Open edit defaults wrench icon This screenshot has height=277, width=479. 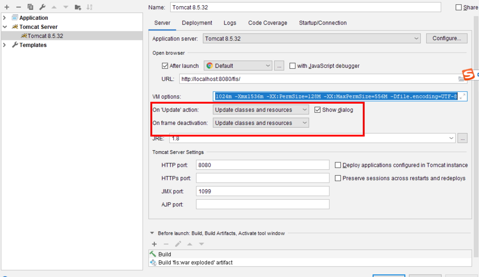point(42,7)
